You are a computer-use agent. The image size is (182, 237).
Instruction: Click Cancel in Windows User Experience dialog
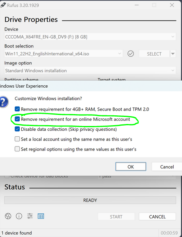167,167
